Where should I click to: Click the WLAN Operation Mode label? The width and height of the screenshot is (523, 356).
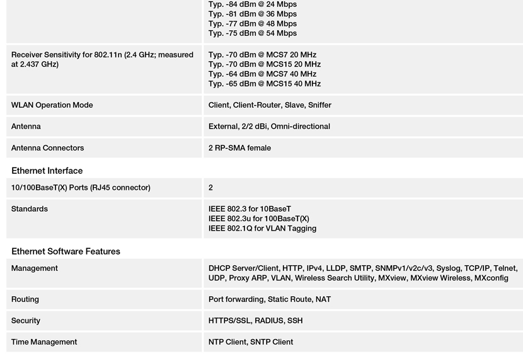coord(52,105)
